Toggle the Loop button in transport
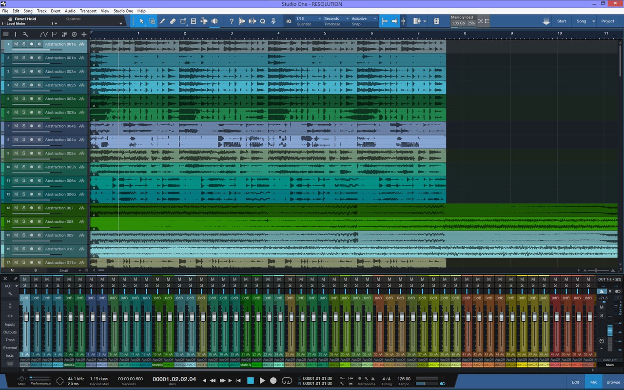Viewport: 624px width, 390px height. tap(287, 380)
